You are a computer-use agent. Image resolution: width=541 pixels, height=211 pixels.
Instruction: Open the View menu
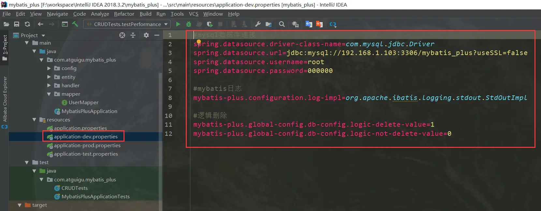(x=36, y=14)
